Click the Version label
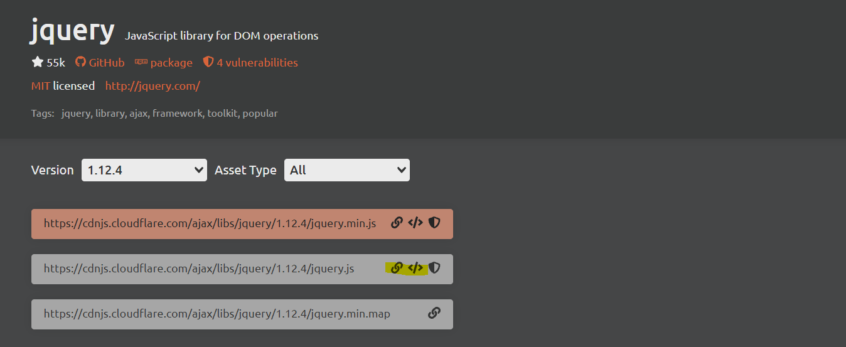Image resolution: width=846 pixels, height=347 pixels. pyautogui.click(x=53, y=170)
